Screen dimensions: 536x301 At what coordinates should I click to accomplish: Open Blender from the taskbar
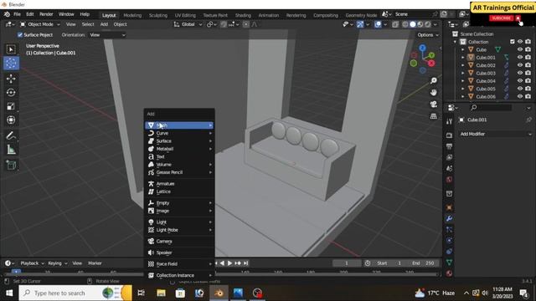click(219, 293)
